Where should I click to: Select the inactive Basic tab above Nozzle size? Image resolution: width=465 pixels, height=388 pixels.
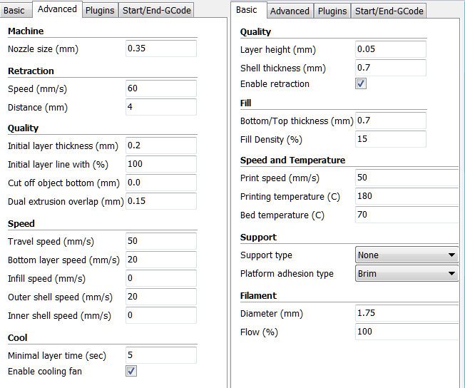click(x=15, y=11)
